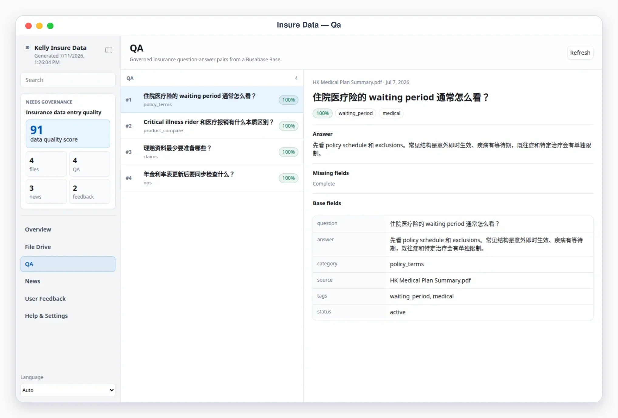Open the Overview page
Viewport: 618px width, 418px height.
[x=68, y=229]
